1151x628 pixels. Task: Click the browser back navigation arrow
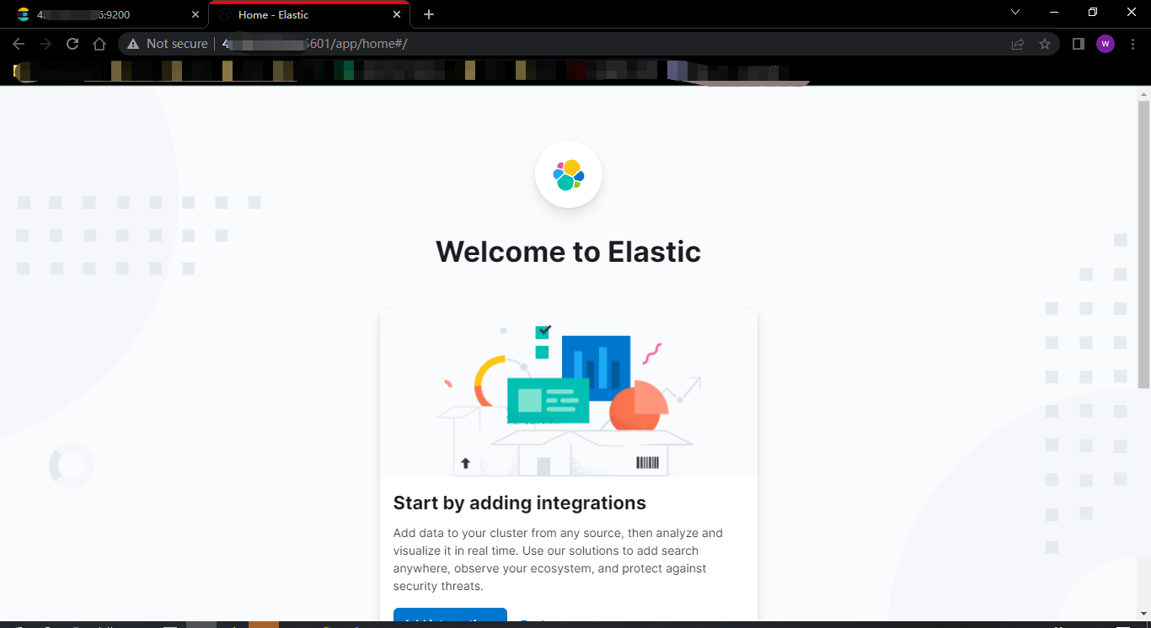(19, 43)
